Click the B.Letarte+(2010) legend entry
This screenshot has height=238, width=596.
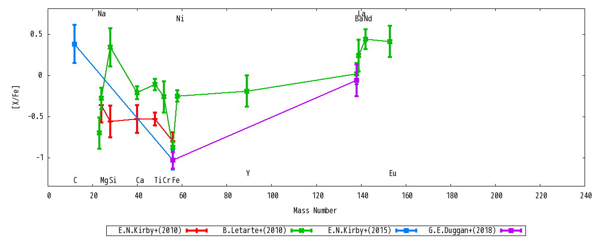click(255, 231)
